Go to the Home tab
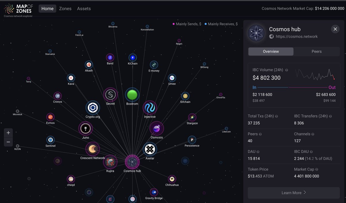This screenshot has height=203, width=346. point(48,9)
